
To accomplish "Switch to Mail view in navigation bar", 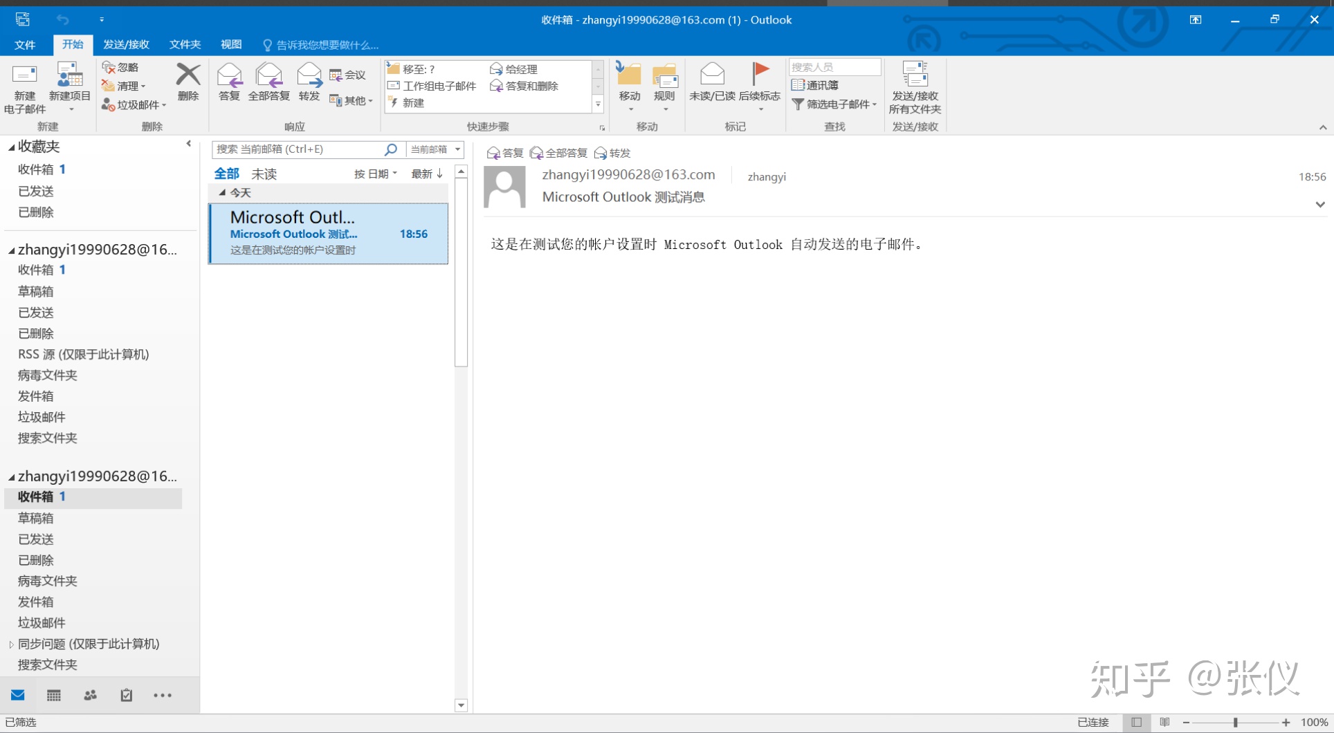I will click(18, 695).
